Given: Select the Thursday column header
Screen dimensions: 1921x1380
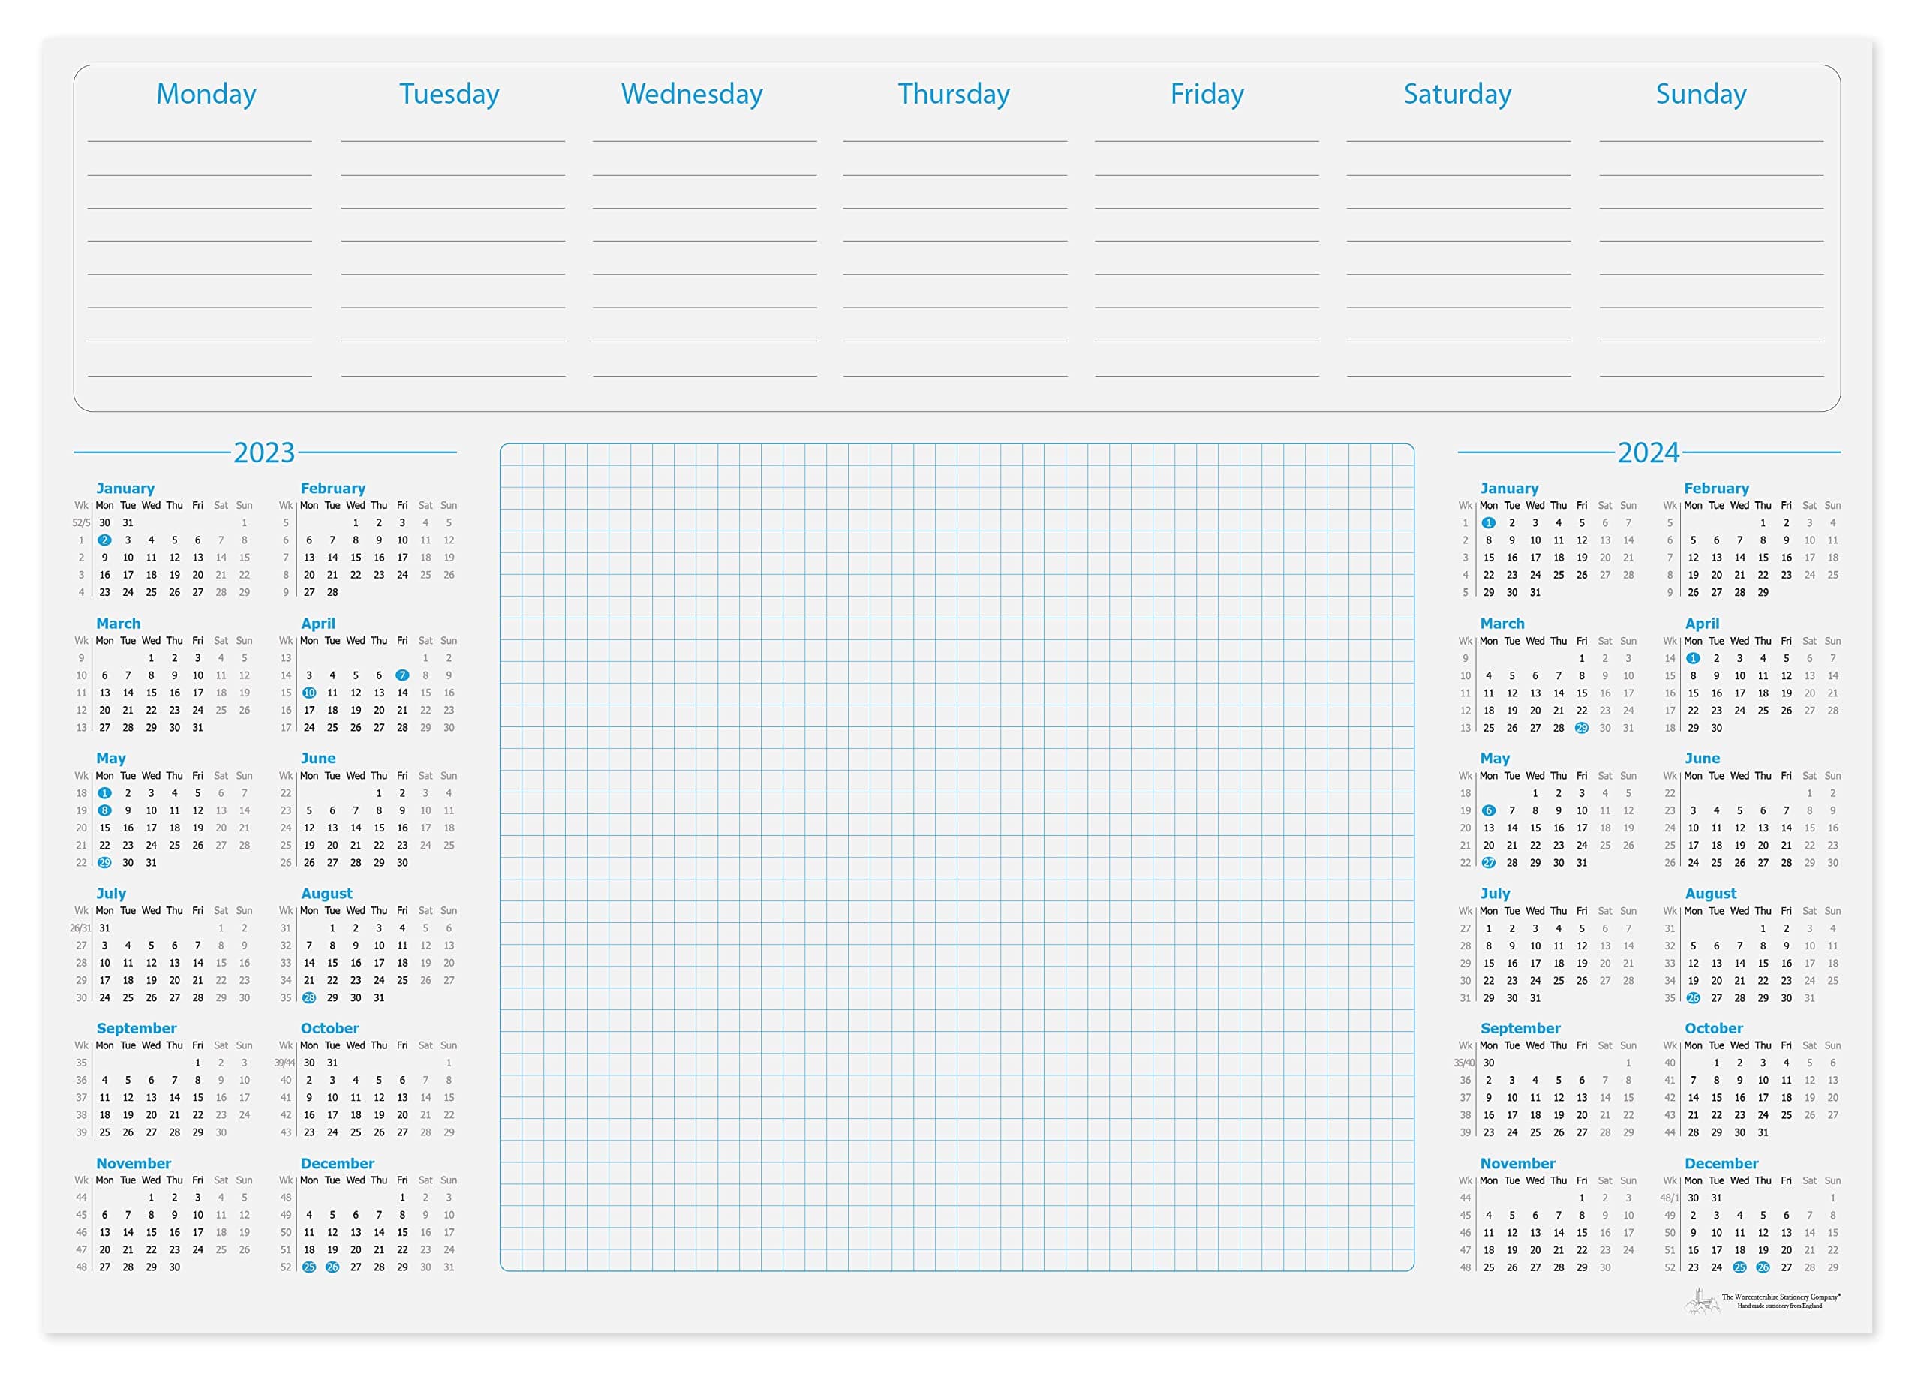Looking at the screenshot, I should [x=954, y=95].
